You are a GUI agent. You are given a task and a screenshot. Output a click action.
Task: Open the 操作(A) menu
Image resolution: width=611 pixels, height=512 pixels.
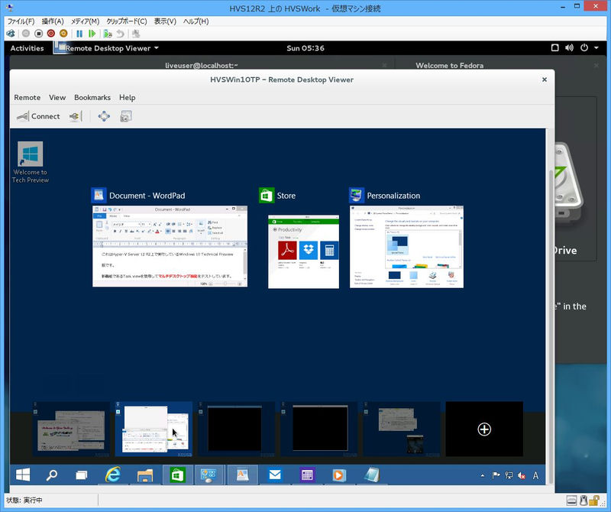(x=53, y=21)
